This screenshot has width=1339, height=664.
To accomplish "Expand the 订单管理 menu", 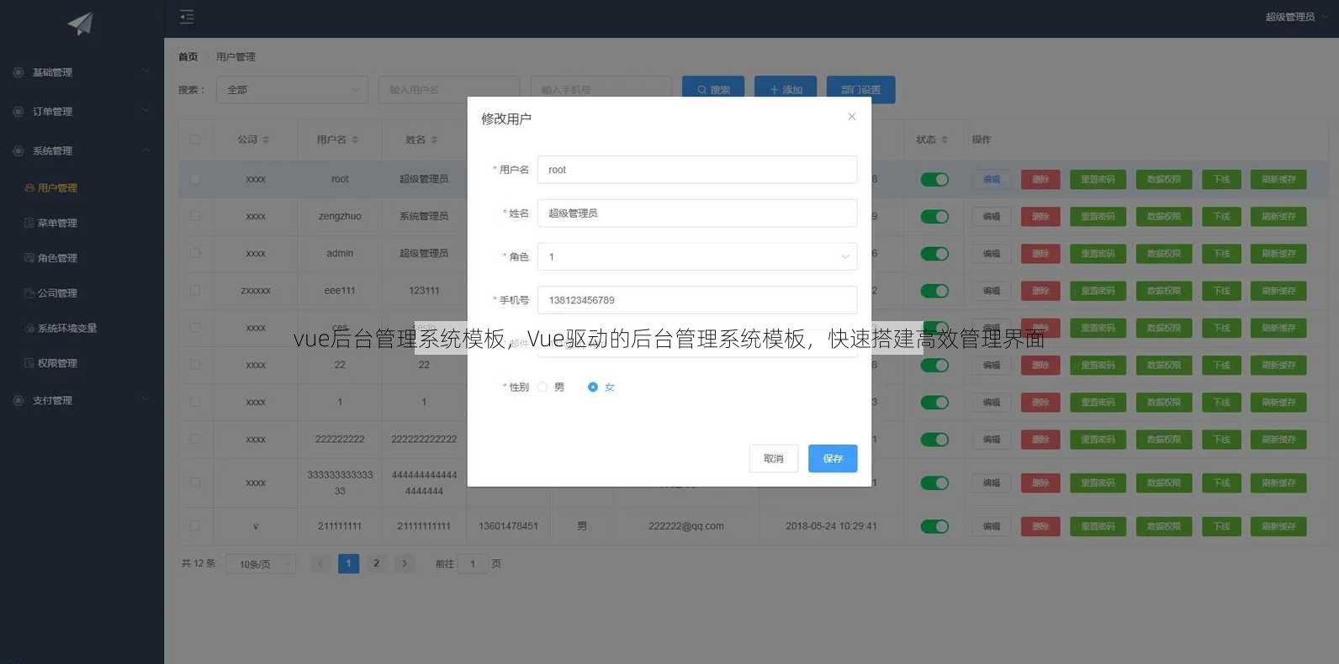I will 82,111.
